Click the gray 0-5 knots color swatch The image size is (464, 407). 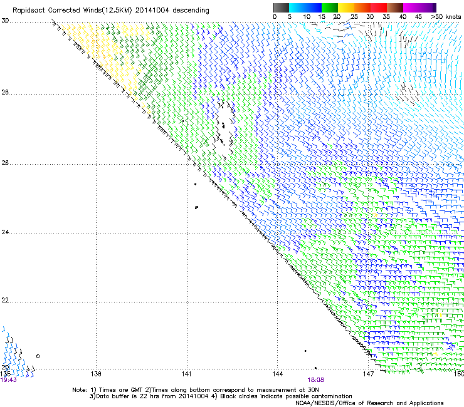281,8
